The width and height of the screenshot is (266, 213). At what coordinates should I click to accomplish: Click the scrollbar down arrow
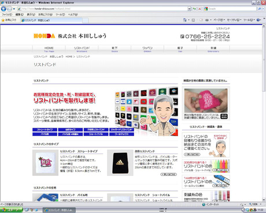click(x=264, y=200)
